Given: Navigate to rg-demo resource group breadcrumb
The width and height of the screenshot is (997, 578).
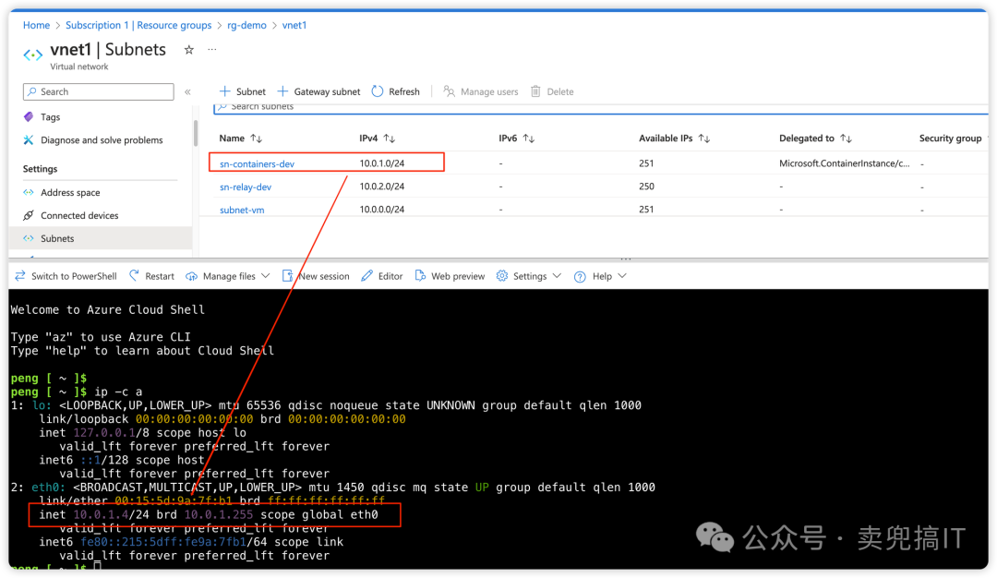Looking at the screenshot, I should coord(246,26).
